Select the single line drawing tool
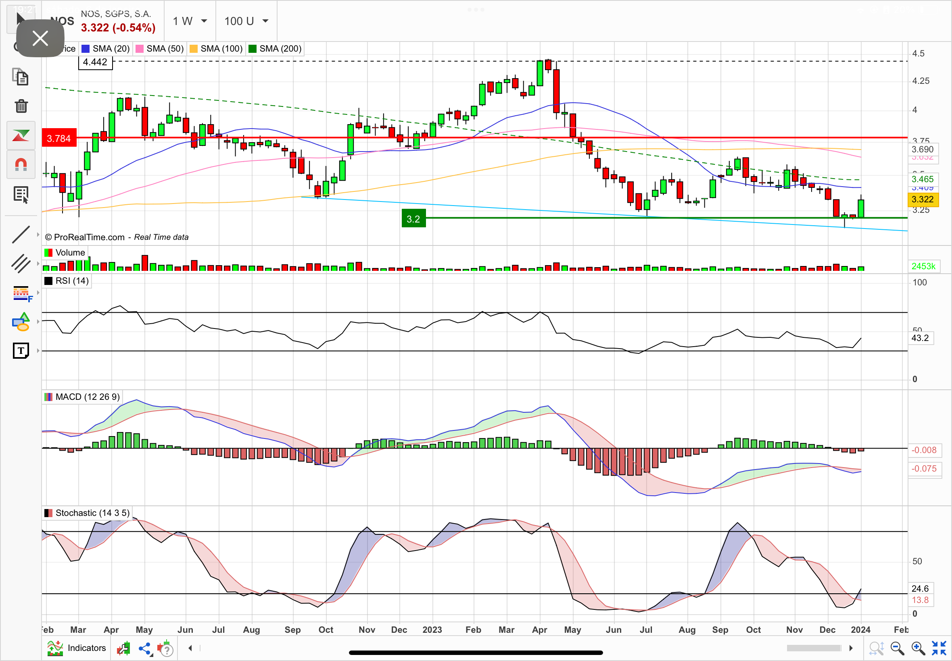The height and width of the screenshot is (661, 952). point(21,235)
